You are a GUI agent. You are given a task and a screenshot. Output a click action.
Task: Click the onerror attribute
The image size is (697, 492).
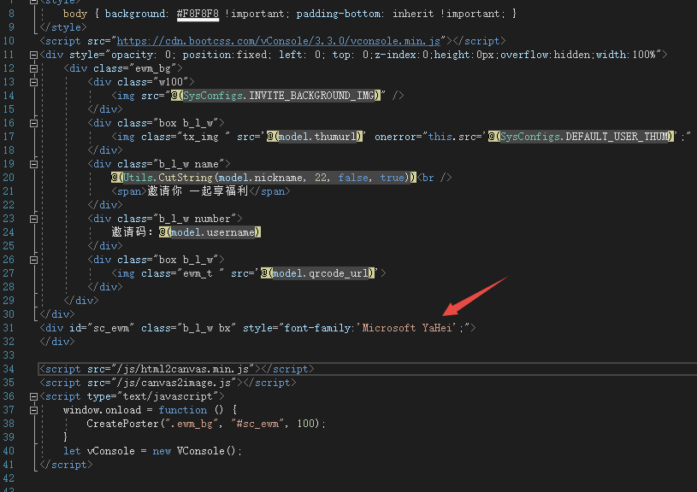395,137
